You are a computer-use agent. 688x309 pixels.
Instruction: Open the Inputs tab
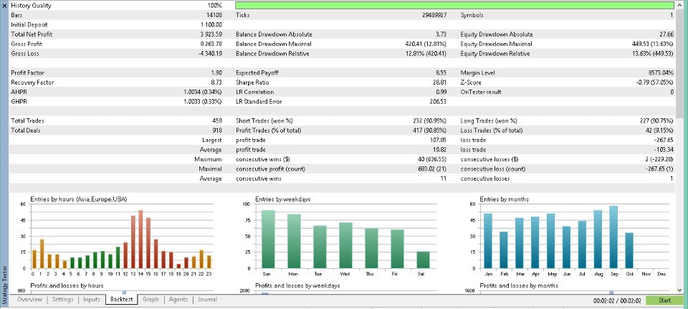[x=91, y=300]
